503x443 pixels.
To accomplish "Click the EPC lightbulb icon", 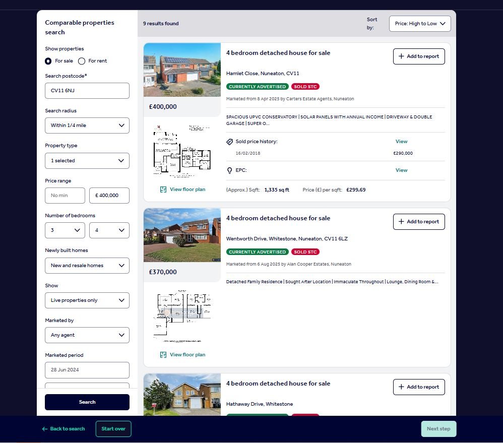I will pos(230,170).
